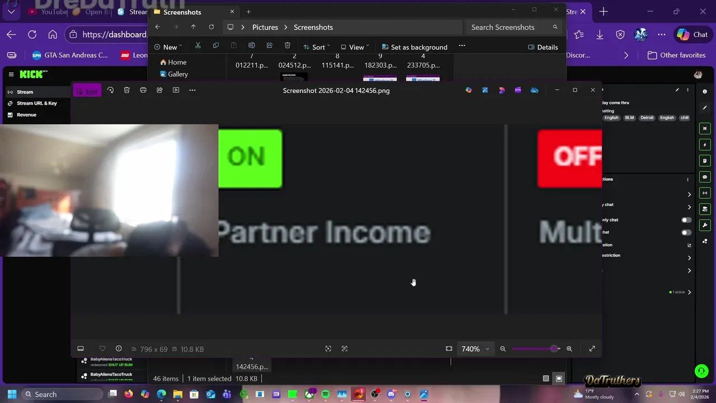This screenshot has height=403, width=716.
Task: Click the Detroit tag in Kick stream info
Action: coord(647,118)
